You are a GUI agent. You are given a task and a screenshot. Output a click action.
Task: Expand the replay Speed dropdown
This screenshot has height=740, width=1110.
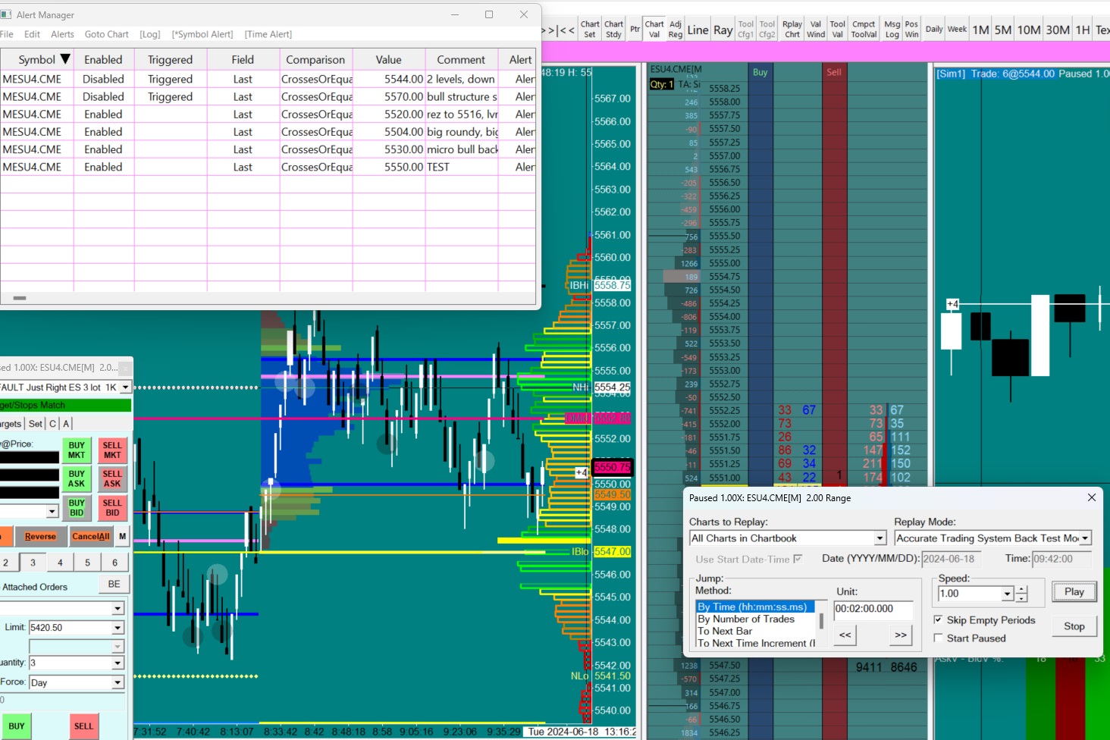[1007, 594]
